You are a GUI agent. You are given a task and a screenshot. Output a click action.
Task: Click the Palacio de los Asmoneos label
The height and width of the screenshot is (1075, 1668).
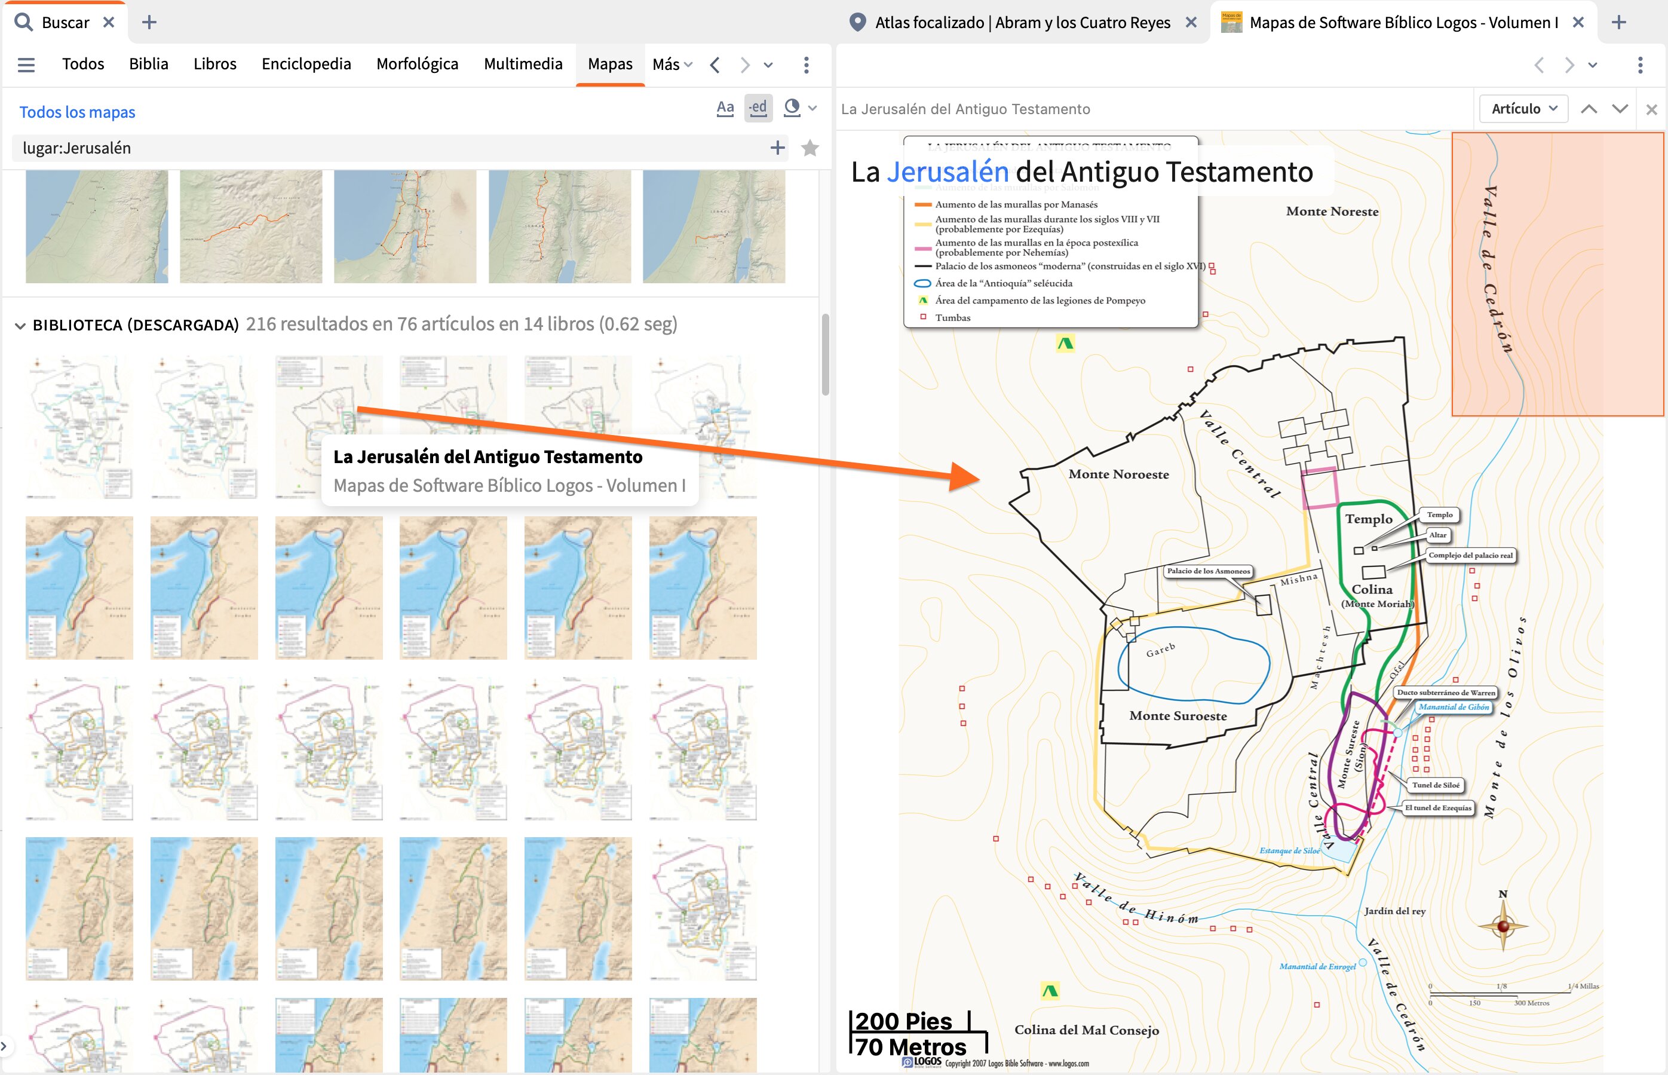[1208, 571]
